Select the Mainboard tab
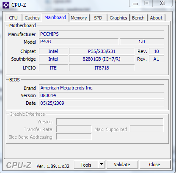This screenshot has width=176, height=173. pyautogui.click(x=55, y=17)
